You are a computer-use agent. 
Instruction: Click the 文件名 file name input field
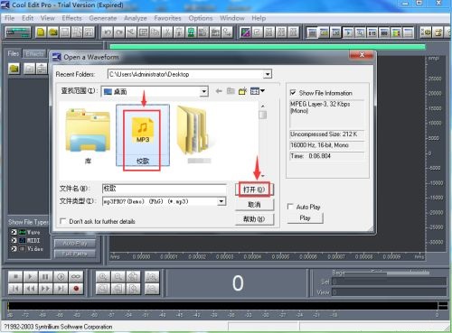165,189
